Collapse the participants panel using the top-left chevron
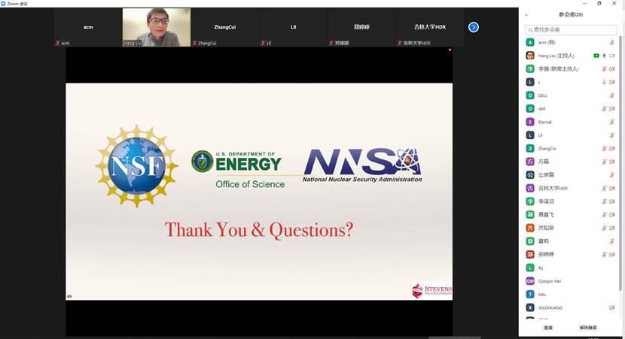 [x=526, y=14]
